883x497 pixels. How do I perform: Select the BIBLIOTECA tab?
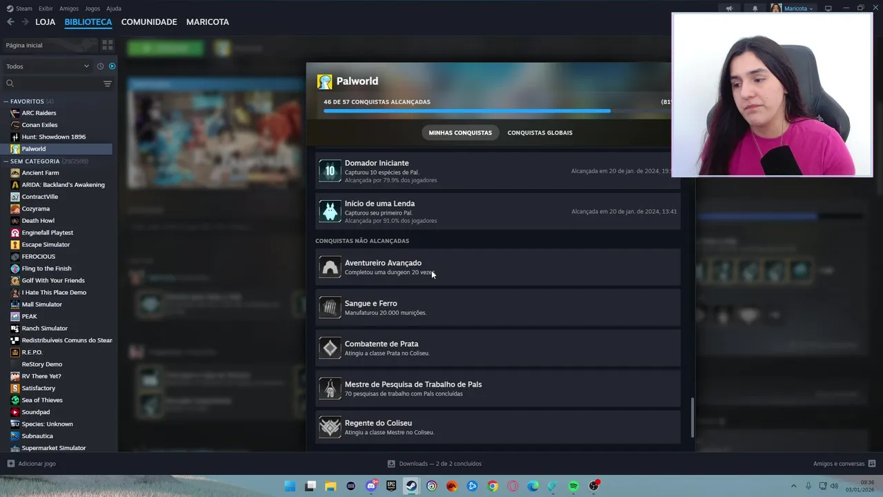(x=88, y=22)
